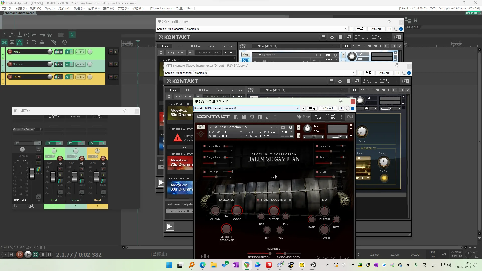Toggle grid lines icon

(x=27, y=42)
